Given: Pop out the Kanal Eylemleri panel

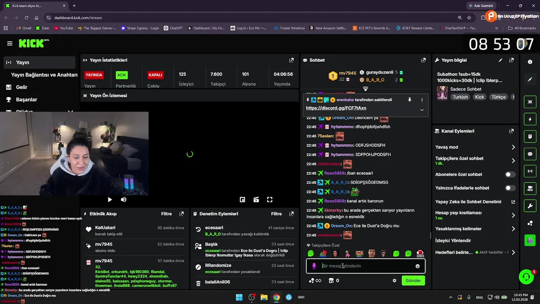Looking at the screenshot, I should (511, 131).
